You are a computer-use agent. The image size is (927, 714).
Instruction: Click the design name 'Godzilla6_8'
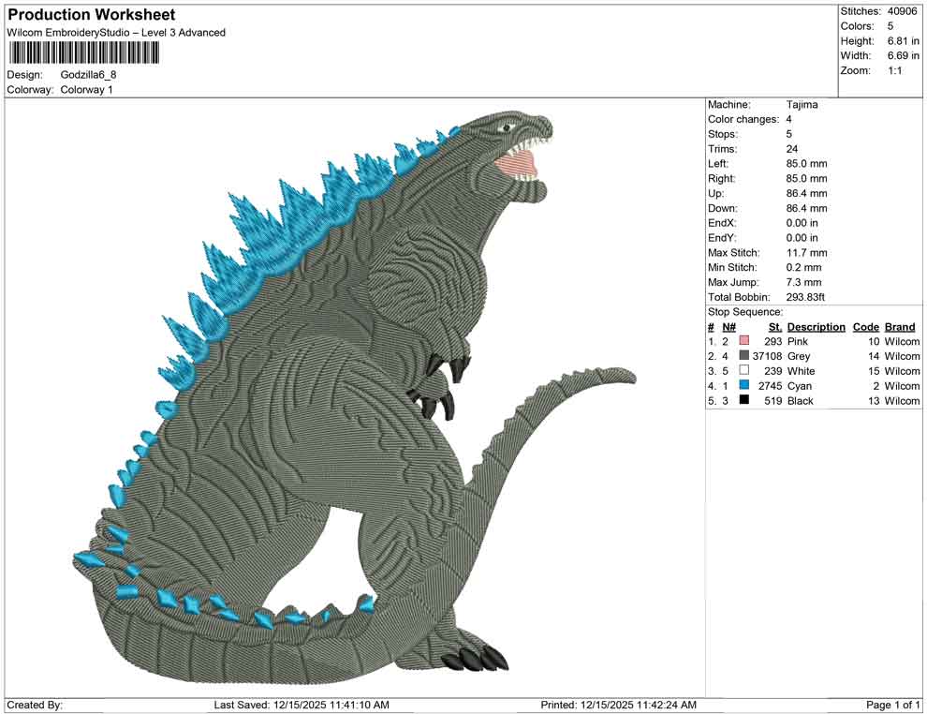click(x=89, y=75)
